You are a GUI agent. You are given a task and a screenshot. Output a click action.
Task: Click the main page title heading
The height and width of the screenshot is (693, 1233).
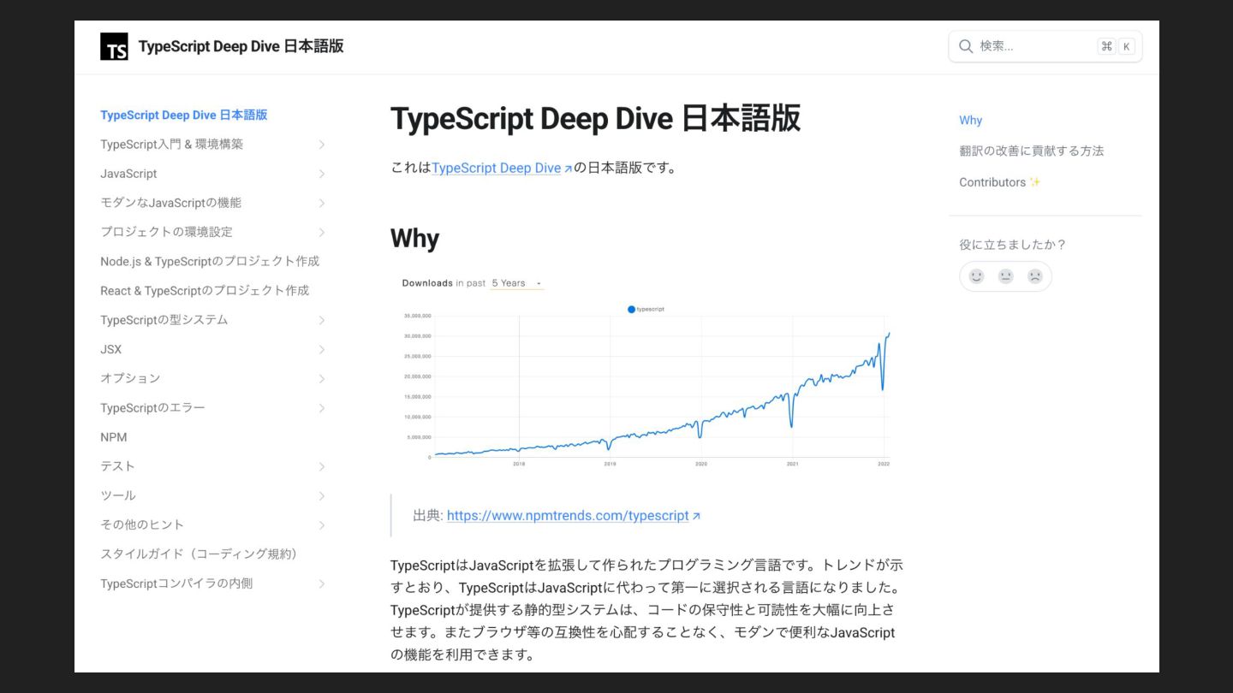pyautogui.click(x=595, y=119)
